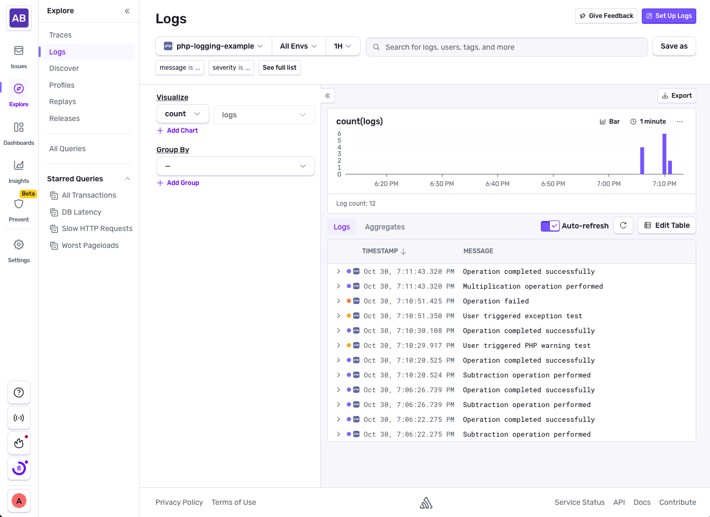Expand the Operation failed log row
The width and height of the screenshot is (710, 517).
tap(338, 301)
